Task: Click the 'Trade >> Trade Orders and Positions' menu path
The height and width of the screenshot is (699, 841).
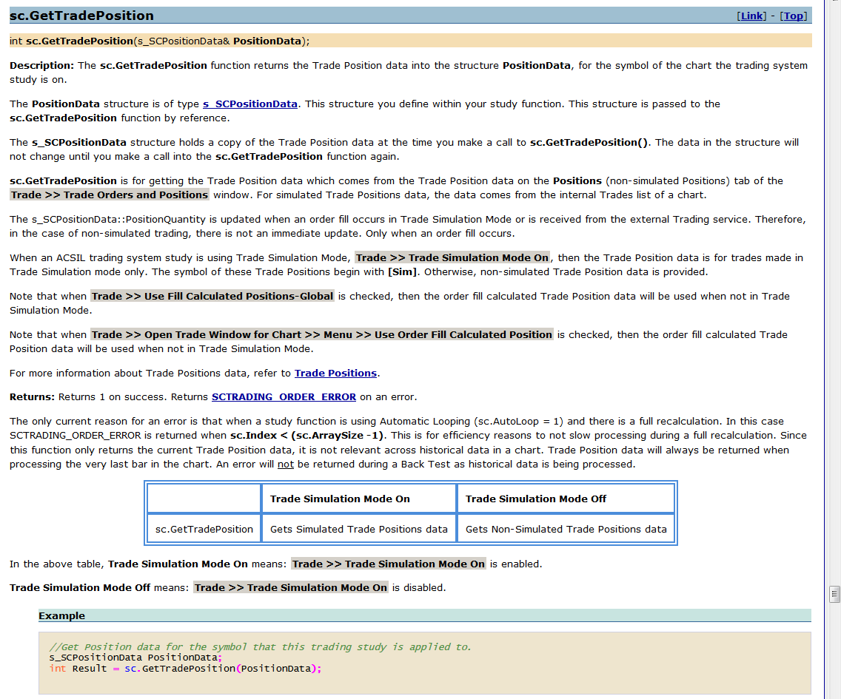Action: 110,195
